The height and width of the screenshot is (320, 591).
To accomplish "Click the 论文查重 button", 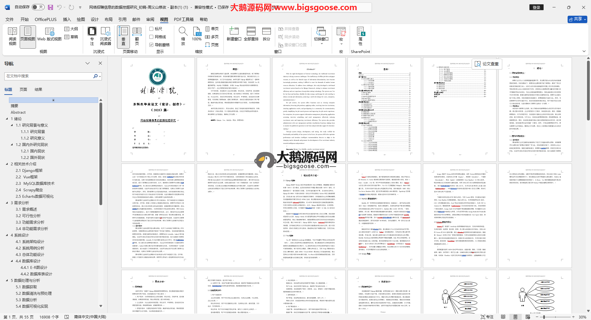I will [x=487, y=64].
